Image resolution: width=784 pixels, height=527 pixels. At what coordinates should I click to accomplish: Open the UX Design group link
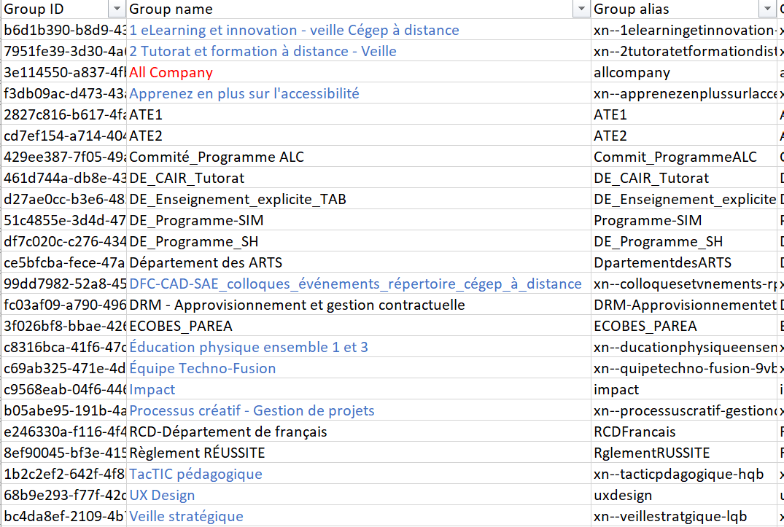[x=162, y=495]
